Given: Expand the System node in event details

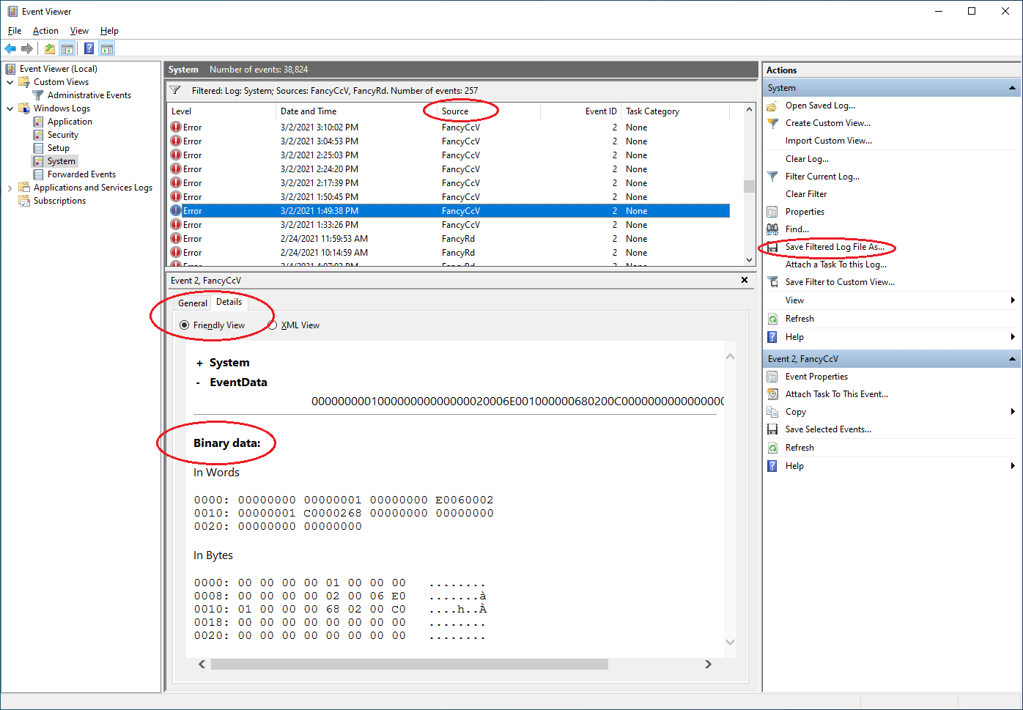Looking at the screenshot, I should tap(199, 363).
